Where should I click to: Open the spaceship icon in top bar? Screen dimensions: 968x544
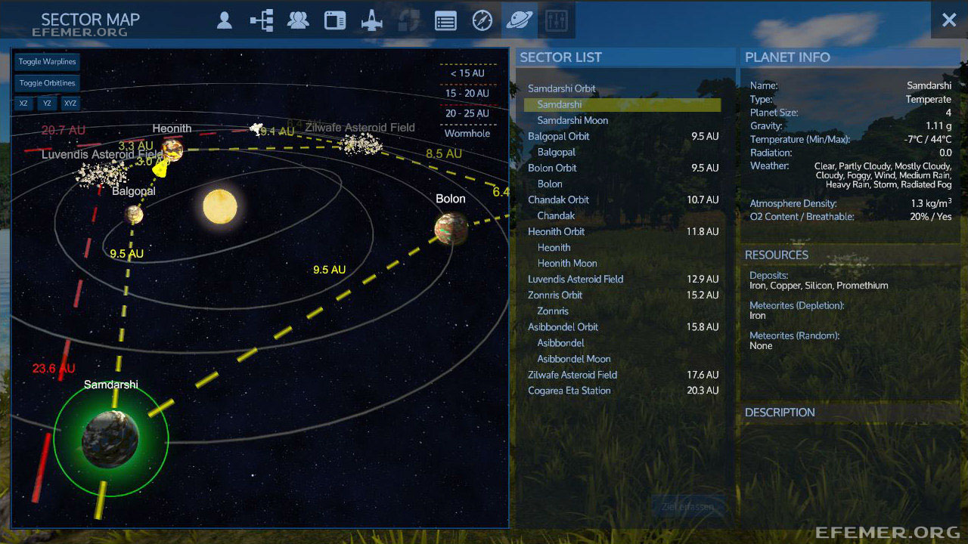point(372,20)
